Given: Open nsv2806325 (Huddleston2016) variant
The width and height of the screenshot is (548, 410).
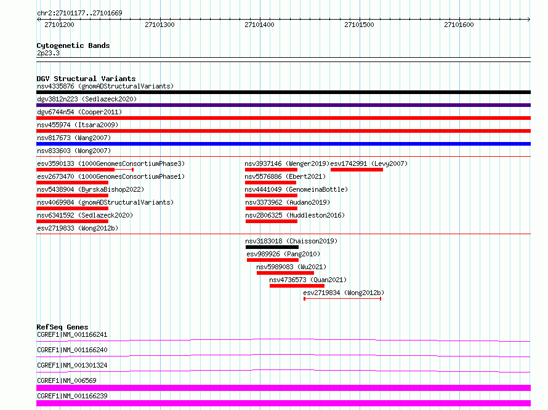Looking at the screenshot, I should coord(295,215).
